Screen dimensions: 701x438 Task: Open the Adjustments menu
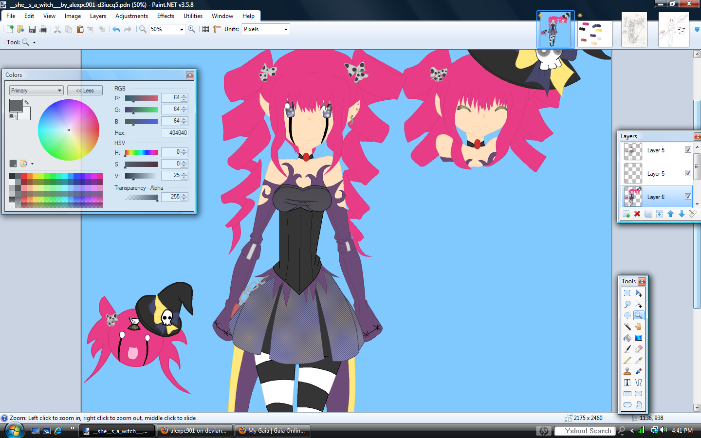click(x=131, y=16)
